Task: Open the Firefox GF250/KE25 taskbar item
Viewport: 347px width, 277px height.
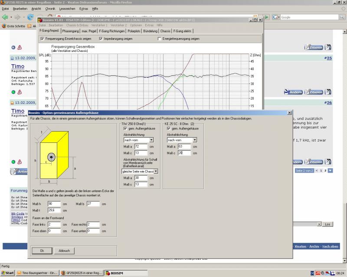Action: point(82,273)
